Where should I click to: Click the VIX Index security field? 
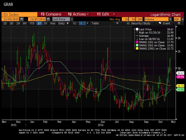pos(19,14)
